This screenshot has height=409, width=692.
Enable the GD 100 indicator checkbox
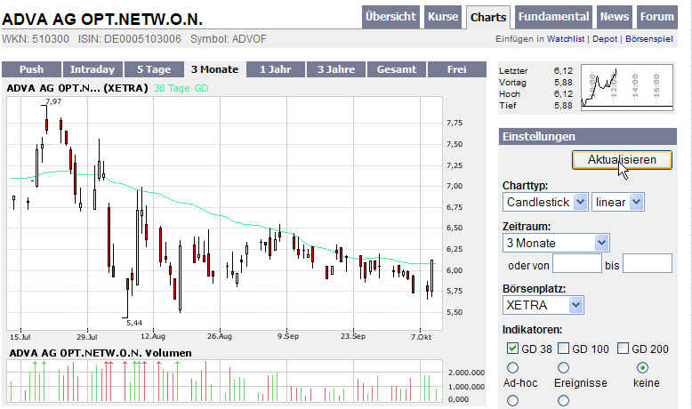(565, 348)
